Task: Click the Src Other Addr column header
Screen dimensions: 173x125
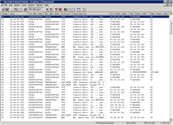Action: (119, 13)
